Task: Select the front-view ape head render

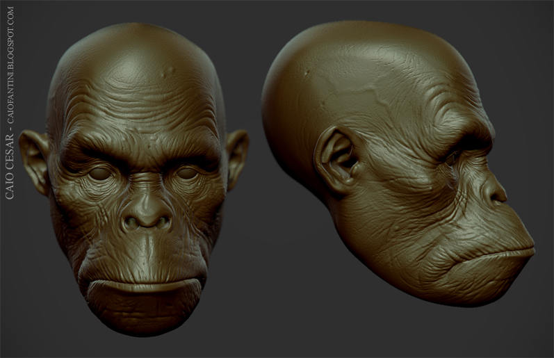Action: (x=133, y=179)
